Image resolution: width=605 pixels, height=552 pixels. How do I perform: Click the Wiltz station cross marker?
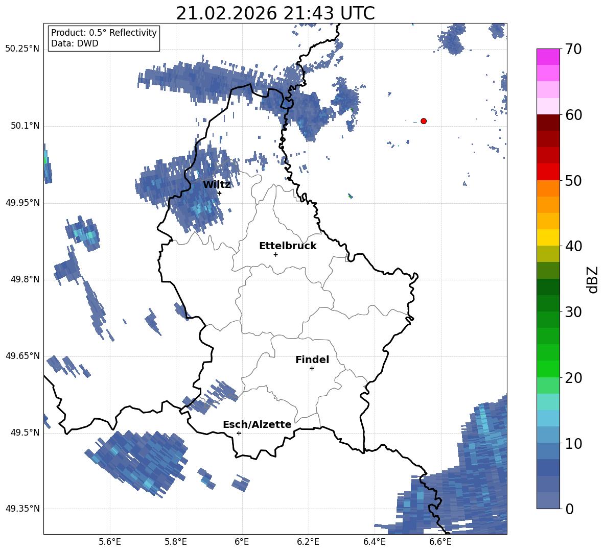(x=219, y=193)
